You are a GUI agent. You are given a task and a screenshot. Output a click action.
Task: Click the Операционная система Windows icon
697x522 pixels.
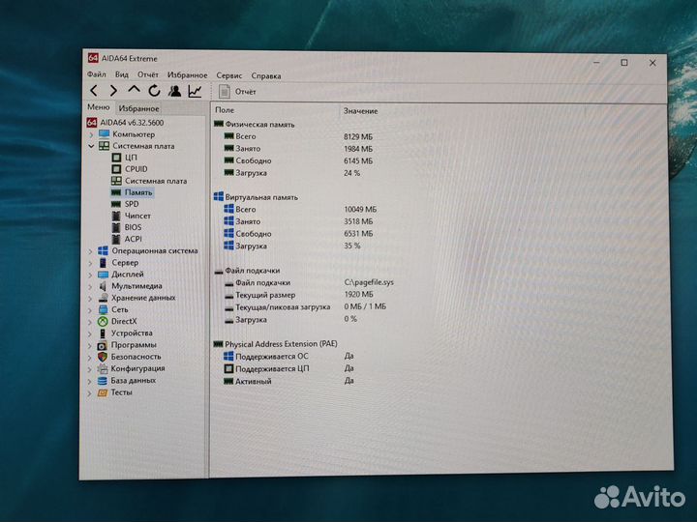(x=103, y=250)
